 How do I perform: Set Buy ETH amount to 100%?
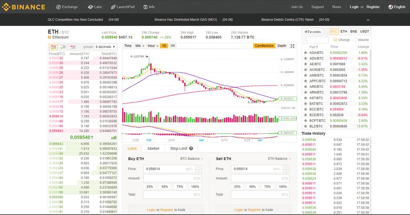(x=195, y=187)
